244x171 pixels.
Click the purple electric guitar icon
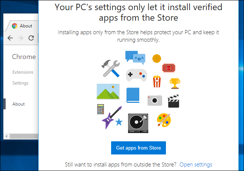coord(111,116)
